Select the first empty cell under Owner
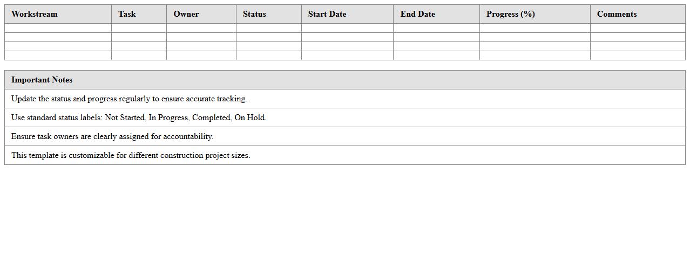This screenshot has height=270, width=690. tap(201, 28)
